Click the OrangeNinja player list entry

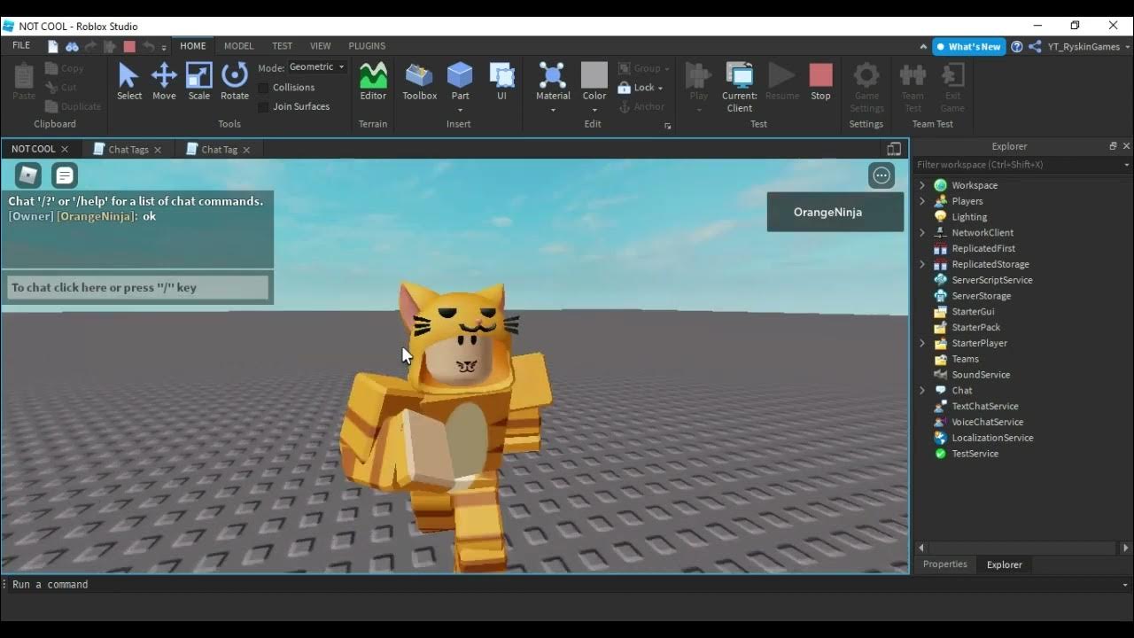point(835,213)
